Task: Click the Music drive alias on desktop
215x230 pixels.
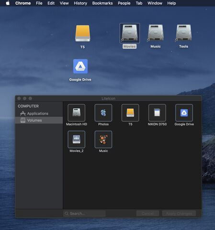Action: coord(156,33)
